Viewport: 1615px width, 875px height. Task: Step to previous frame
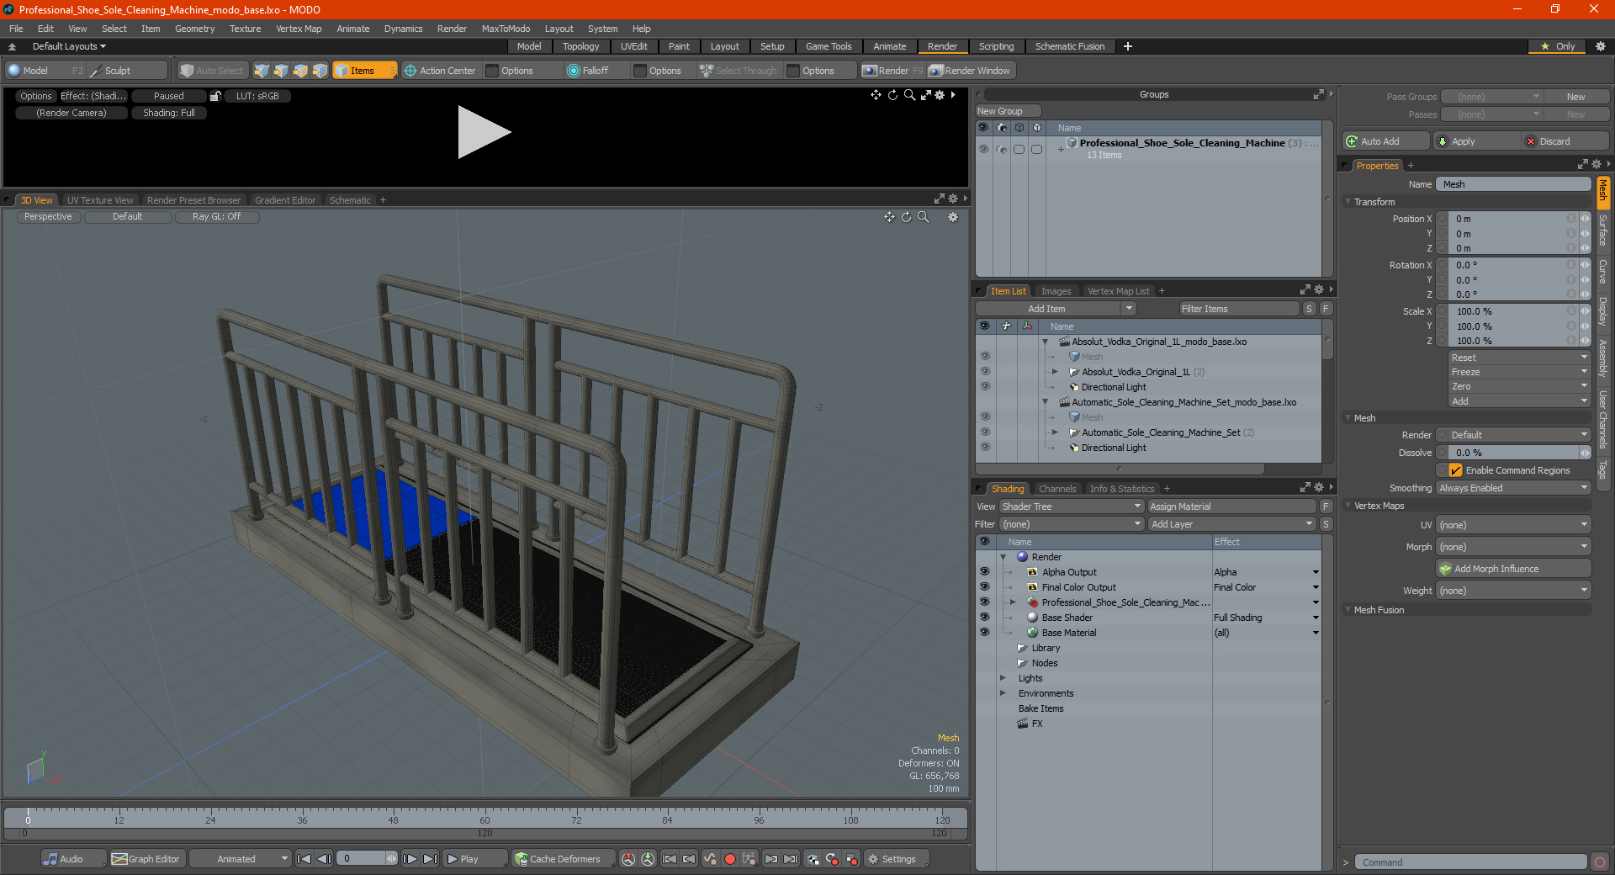[324, 859]
